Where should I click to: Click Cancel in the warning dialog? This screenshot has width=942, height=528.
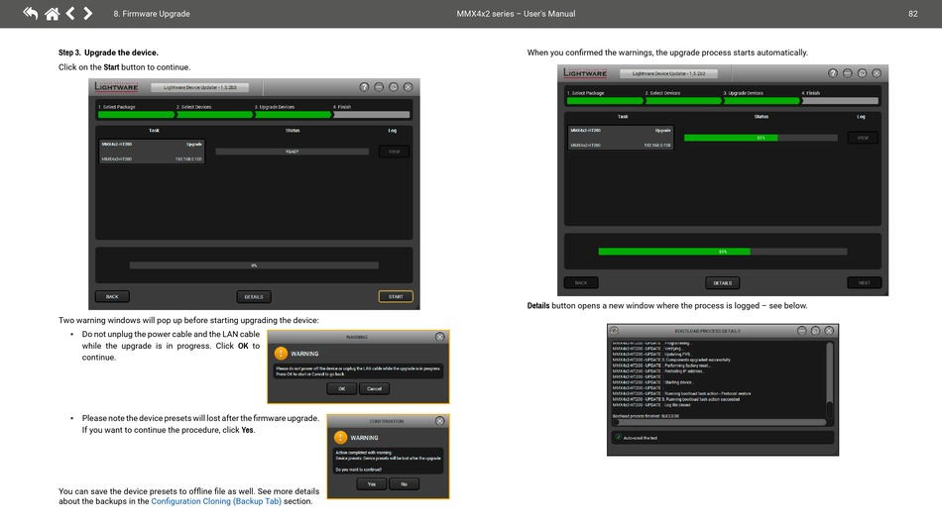click(x=374, y=388)
